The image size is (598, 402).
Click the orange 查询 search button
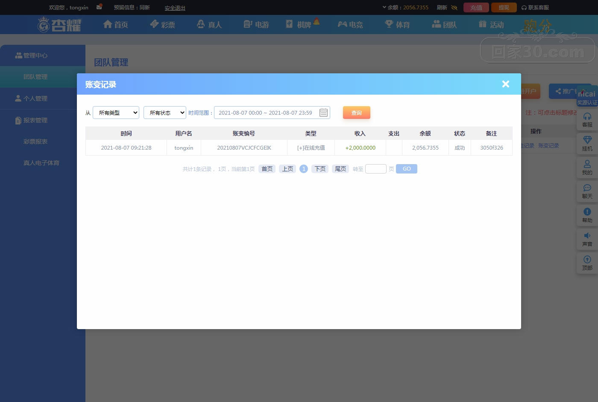pos(356,113)
